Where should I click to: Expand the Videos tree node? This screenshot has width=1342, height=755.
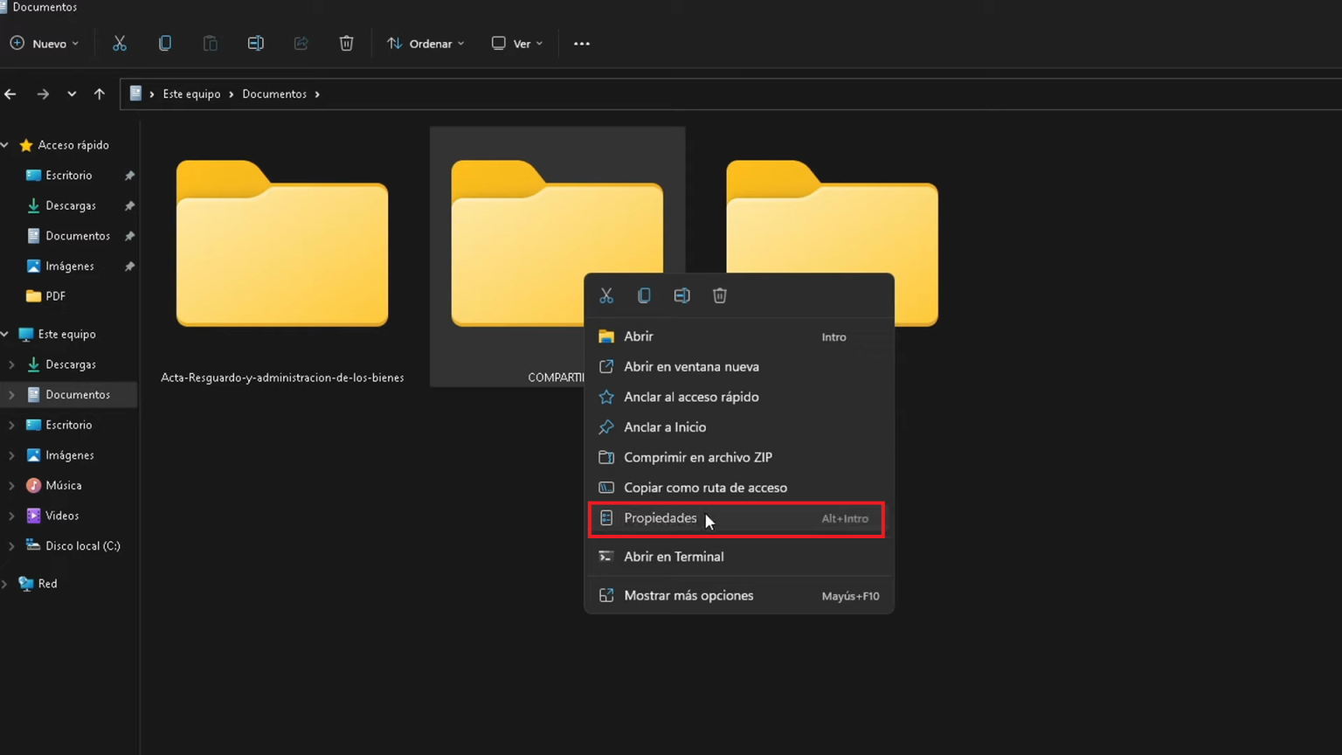pyautogui.click(x=11, y=516)
